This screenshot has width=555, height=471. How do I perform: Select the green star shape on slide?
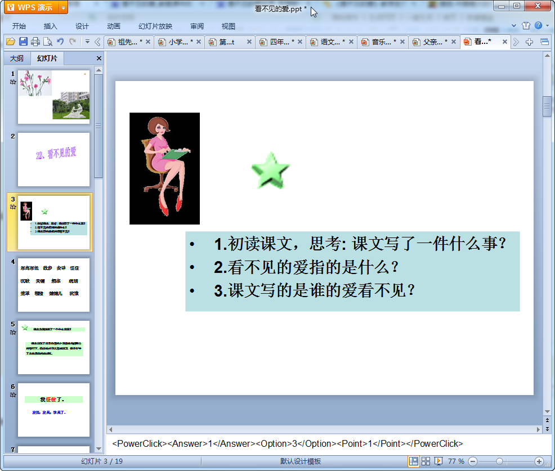point(271,171)
